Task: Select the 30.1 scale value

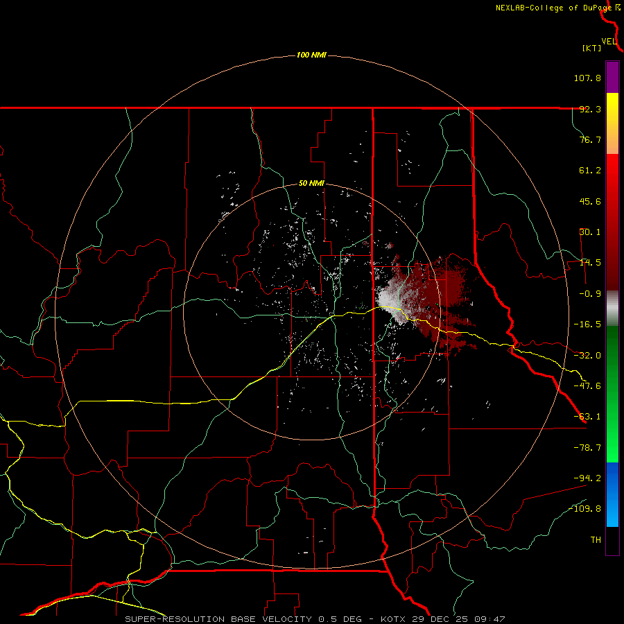Action: point(590,232)
